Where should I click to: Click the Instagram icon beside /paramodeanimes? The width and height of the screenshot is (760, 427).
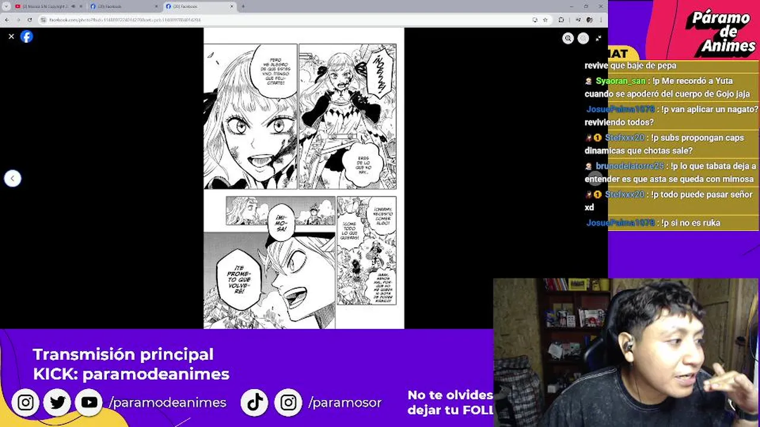pyautogui.click(x=26, y=403)
